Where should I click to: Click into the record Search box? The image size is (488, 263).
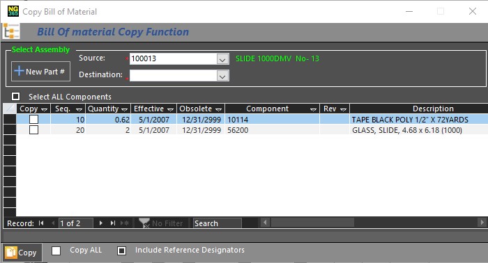point(217,223)
